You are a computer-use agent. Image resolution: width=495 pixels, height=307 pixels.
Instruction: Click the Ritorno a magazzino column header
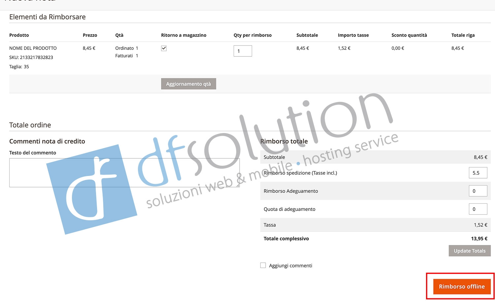click(x=184, y=35)
